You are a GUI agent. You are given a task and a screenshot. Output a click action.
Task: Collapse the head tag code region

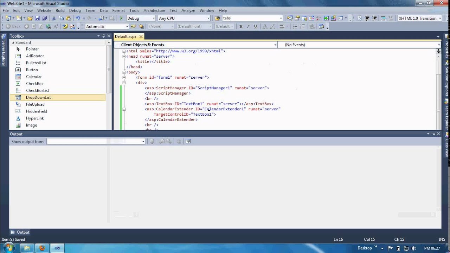[x=124, y=56]
